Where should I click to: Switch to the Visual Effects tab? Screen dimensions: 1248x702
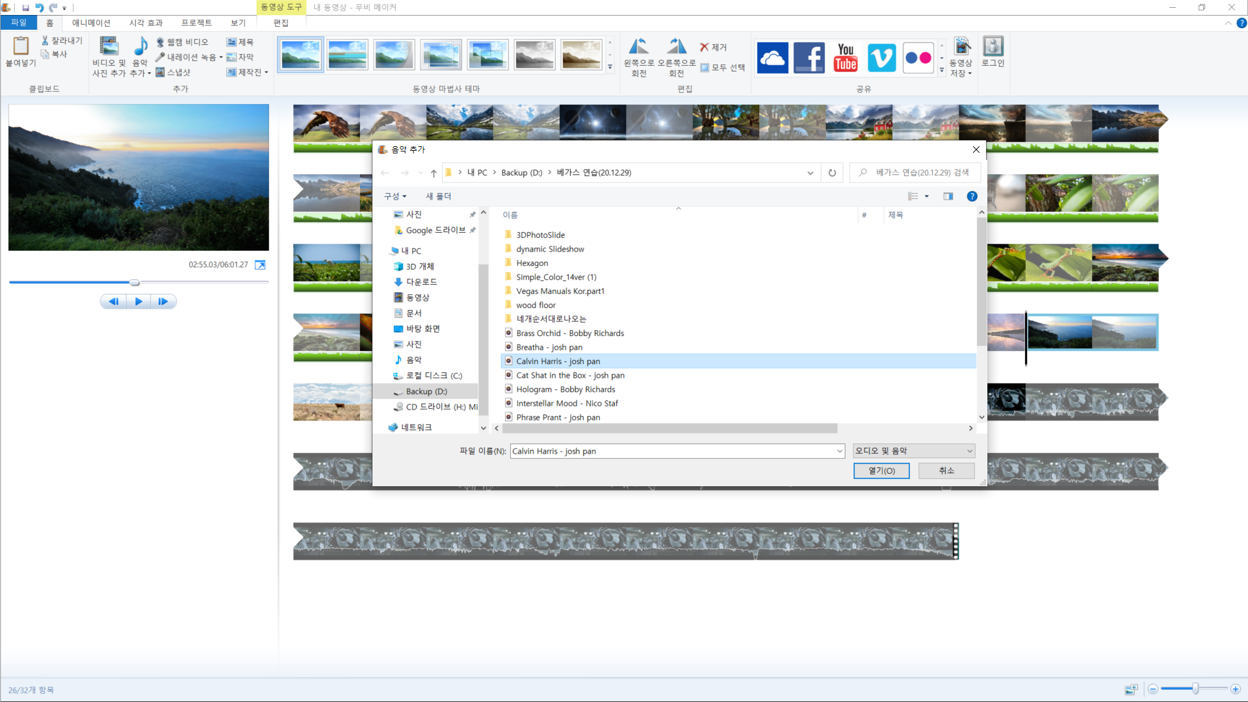146,23
